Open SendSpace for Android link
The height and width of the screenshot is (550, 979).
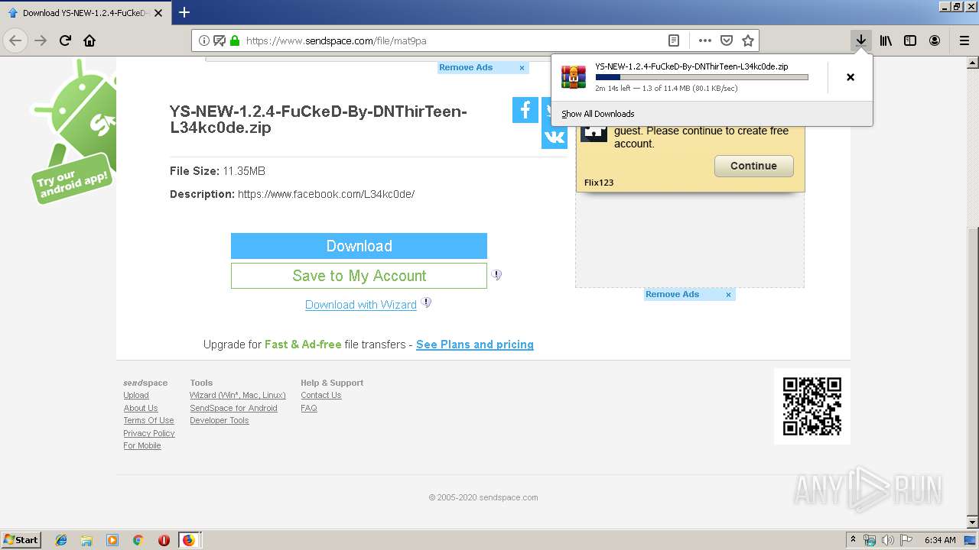[x=233, y=408]
